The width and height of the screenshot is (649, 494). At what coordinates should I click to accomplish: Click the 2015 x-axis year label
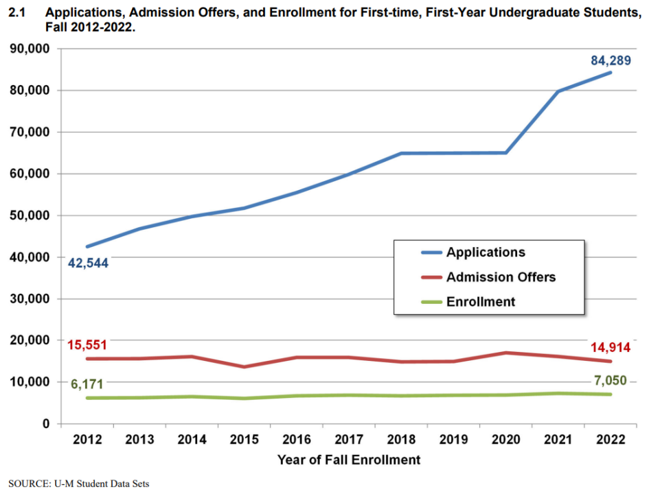coord(244,439)
